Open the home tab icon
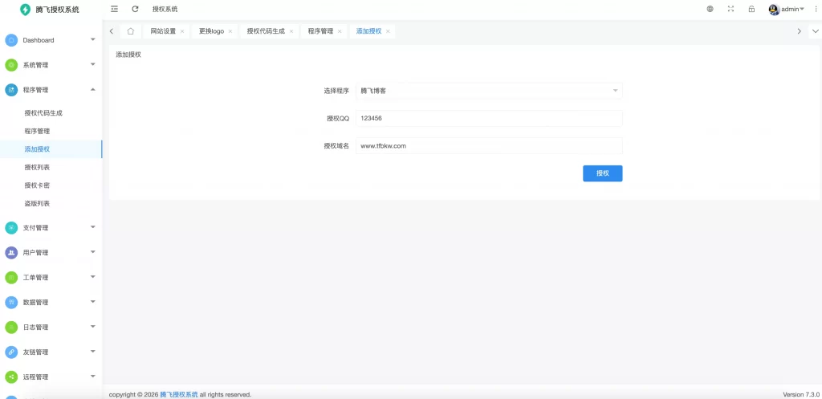This screenshot has width=822, height=399. pos(130,31)
